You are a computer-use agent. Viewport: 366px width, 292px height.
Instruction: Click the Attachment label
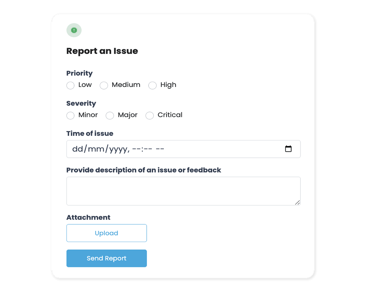click(x=88, y=218)
